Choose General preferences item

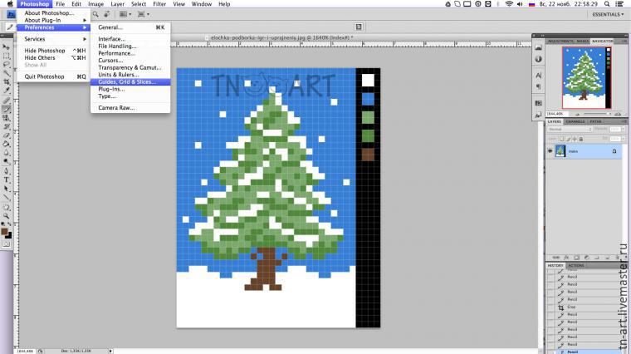pyautogui.click(x=130, y=27)
